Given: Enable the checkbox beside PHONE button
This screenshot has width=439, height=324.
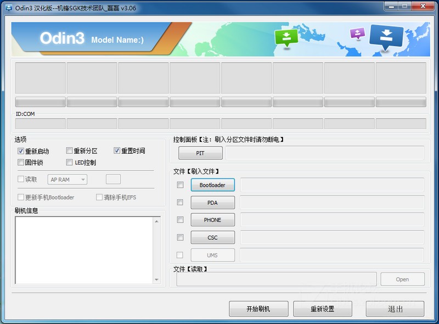Looking at the screenshot, I should pos(180,220).
